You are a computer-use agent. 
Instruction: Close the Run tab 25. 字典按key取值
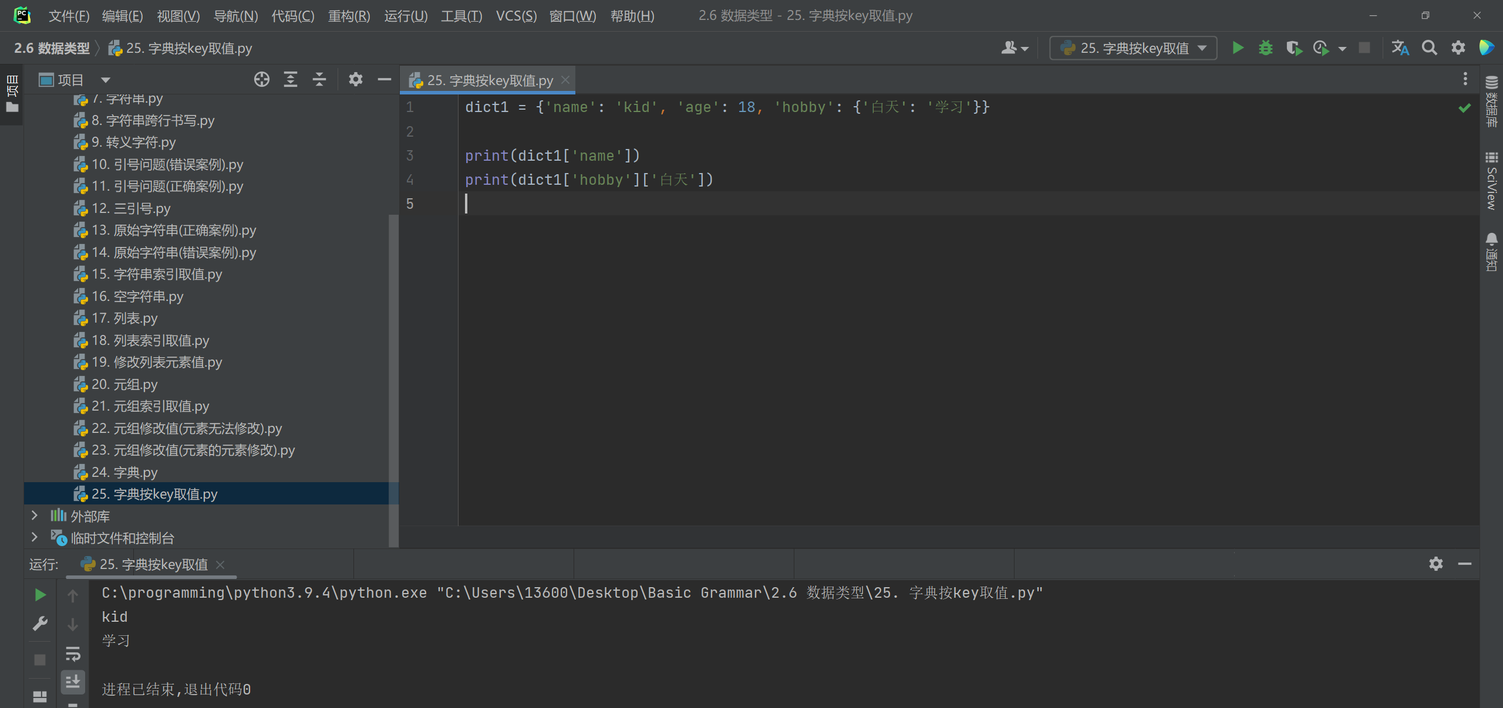(x=220, y=564)
